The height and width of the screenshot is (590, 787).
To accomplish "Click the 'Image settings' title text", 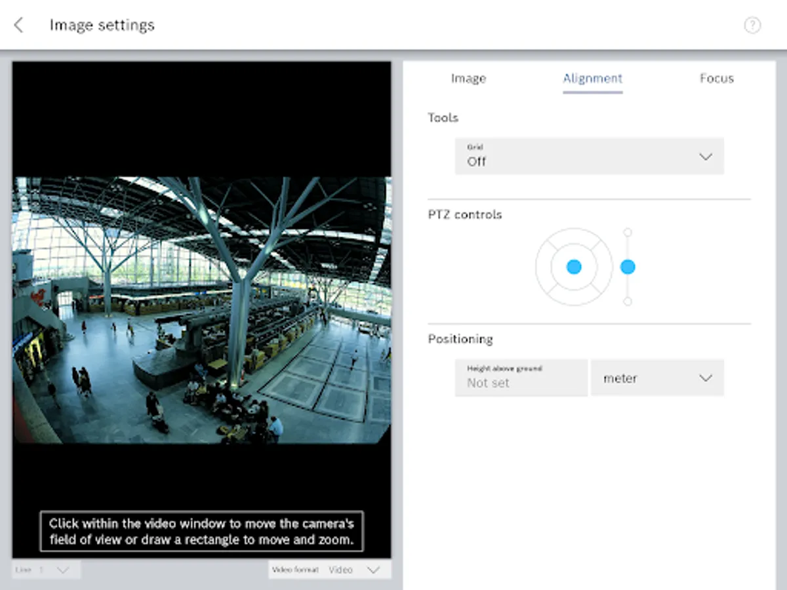I will (102, 26).
